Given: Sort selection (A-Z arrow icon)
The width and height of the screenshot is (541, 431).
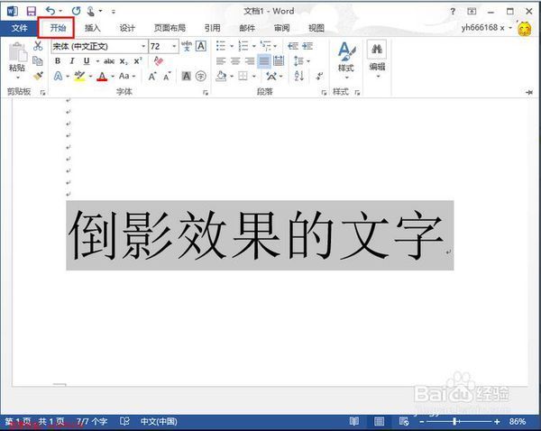Looking at the screenshot, I should pyautogui.click(x=299, y=76).
